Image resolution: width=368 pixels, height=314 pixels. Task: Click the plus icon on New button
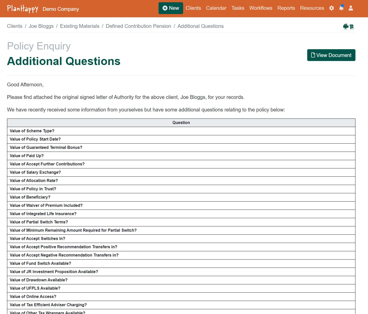click(x=165, y=8)
